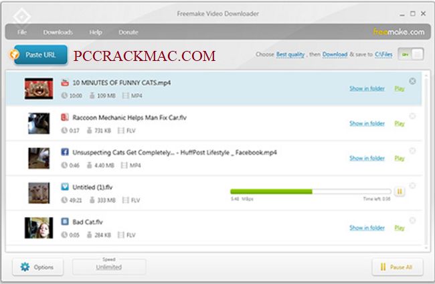Remove 10 MINUTES OF FUNNY CATS with its X icon
Image resolution: width=435 pixels, height=284 pixels.
coord(412,81)
